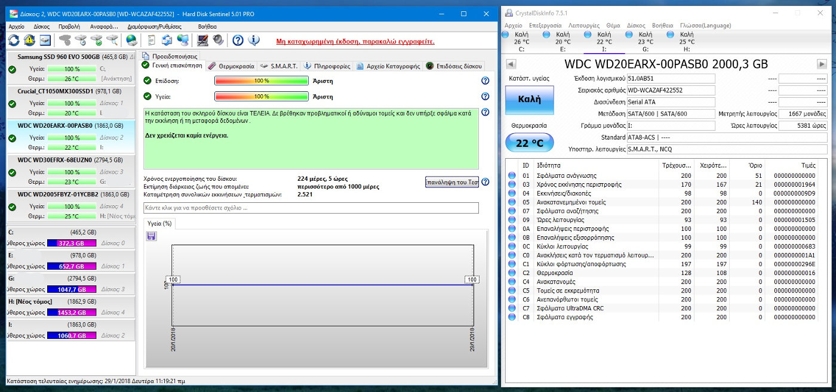Click the send/refresh report toolbar icon beside document icon

167,41
